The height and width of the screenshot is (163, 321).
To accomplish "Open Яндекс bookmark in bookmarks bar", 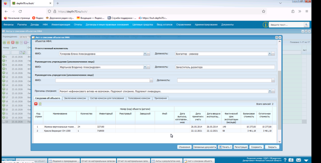I will (38, 18).
